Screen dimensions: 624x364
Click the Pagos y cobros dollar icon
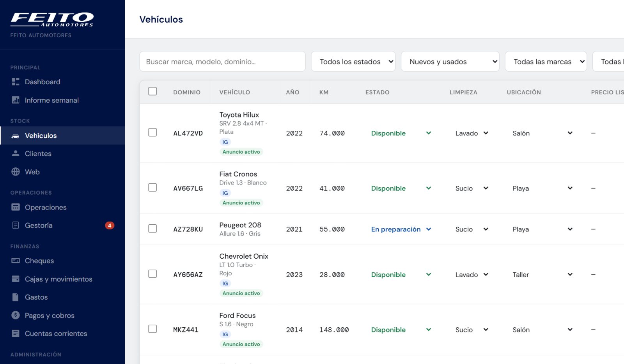pyautogui.click(x=16, y=315)
